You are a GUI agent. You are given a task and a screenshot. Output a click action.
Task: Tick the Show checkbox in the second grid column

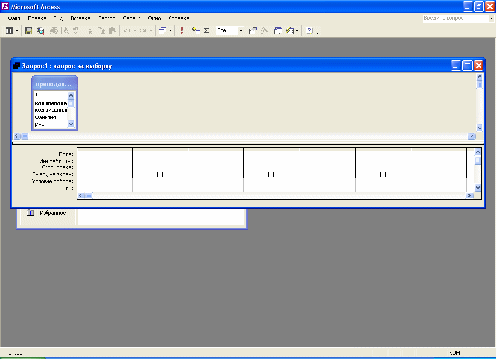tap(160, 174)
